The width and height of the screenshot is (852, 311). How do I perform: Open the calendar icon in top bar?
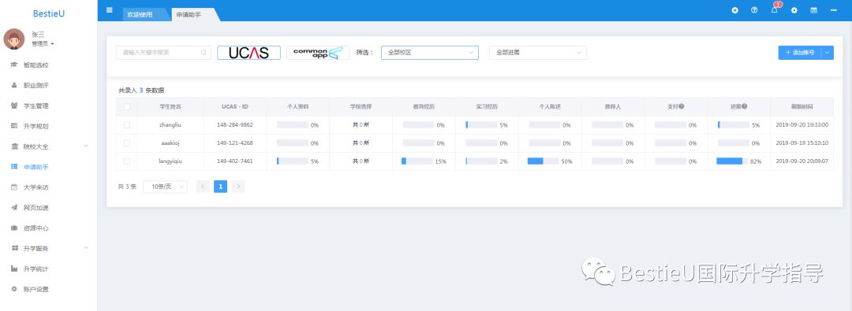(x=813, y=9)
